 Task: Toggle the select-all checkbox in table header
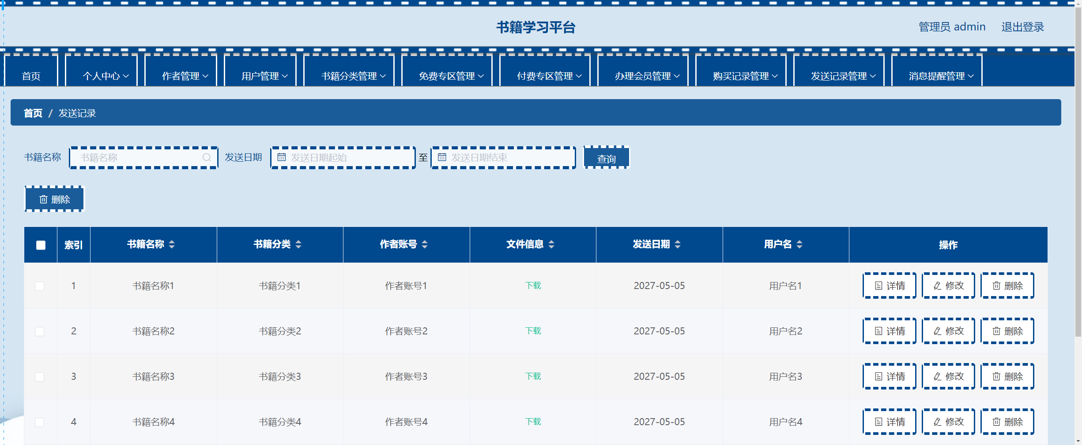tap(40, 245)
